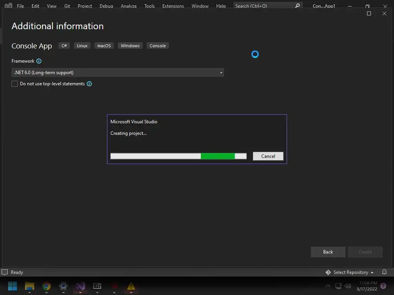This screenshot has width=394, height=295.
Task: Click the 'Additional information' heading
Action: (x=58, y=26)
